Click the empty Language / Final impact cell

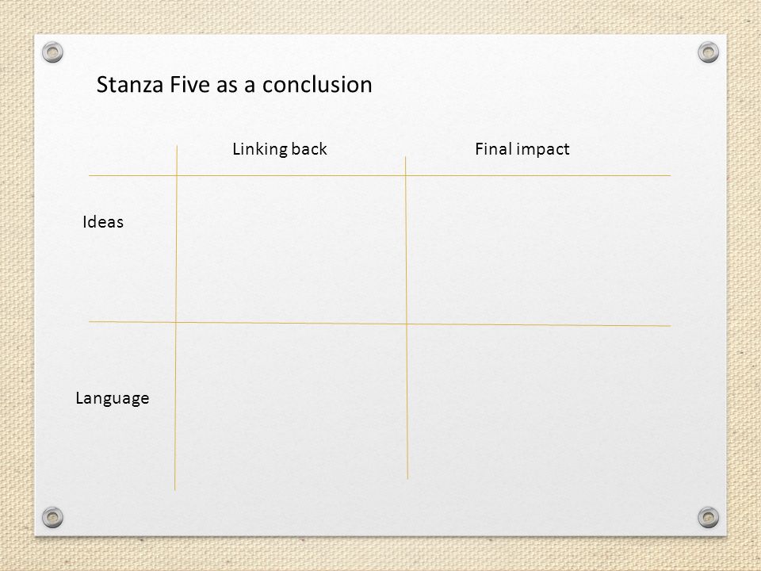tap(539, 402)
